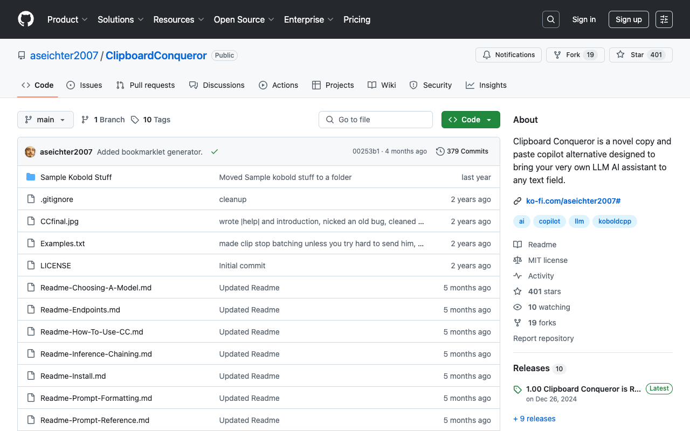Open the main branch selector dropdown
Image resolution: width=690 pixels, height=431 pixels.
46,120
